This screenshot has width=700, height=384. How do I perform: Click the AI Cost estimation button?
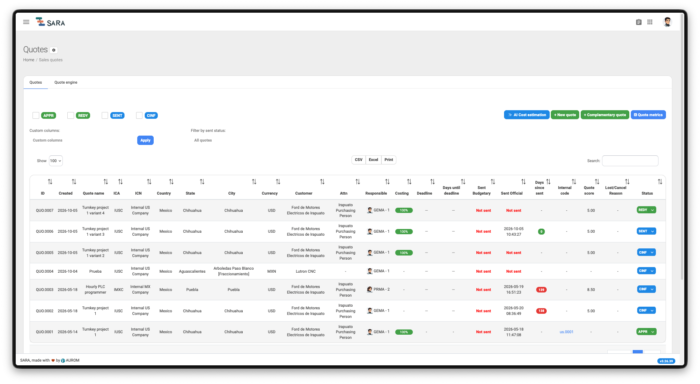(x=527, y=115)
